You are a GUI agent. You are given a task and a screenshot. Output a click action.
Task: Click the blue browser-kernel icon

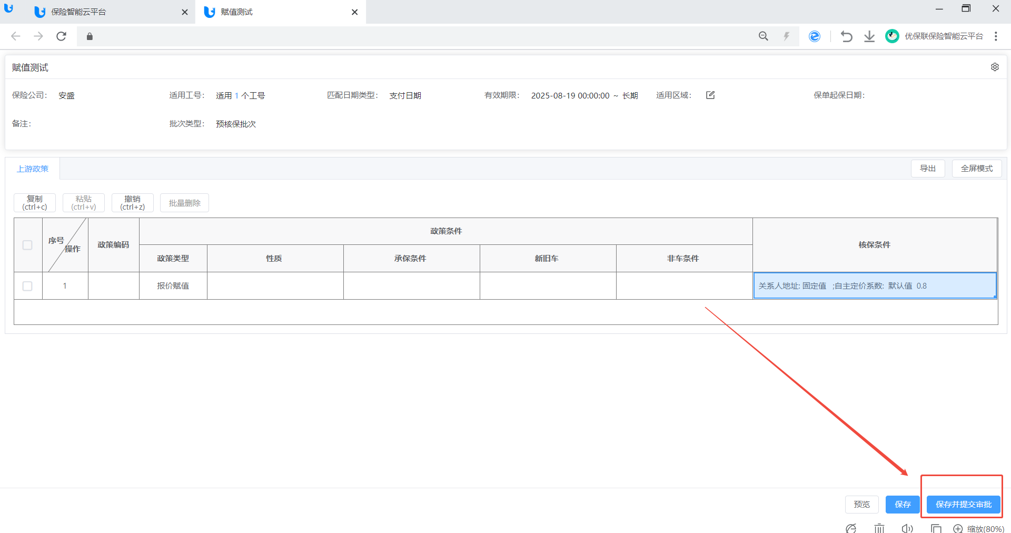[x=815, y=36]
